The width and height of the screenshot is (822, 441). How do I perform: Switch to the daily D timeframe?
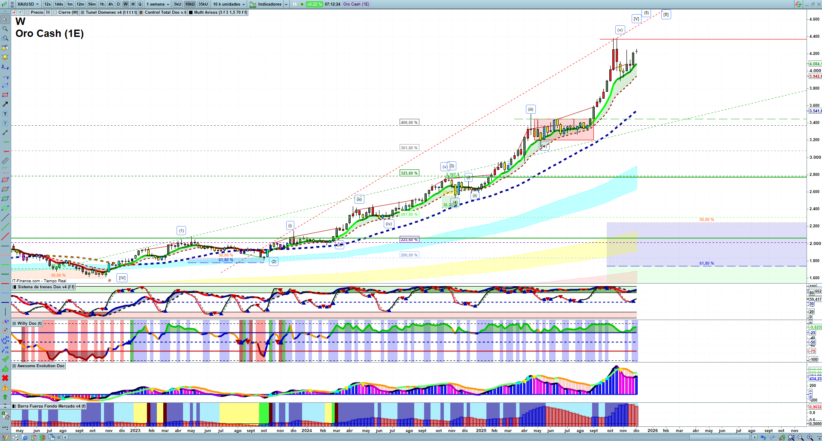click(x=119, y=4)
